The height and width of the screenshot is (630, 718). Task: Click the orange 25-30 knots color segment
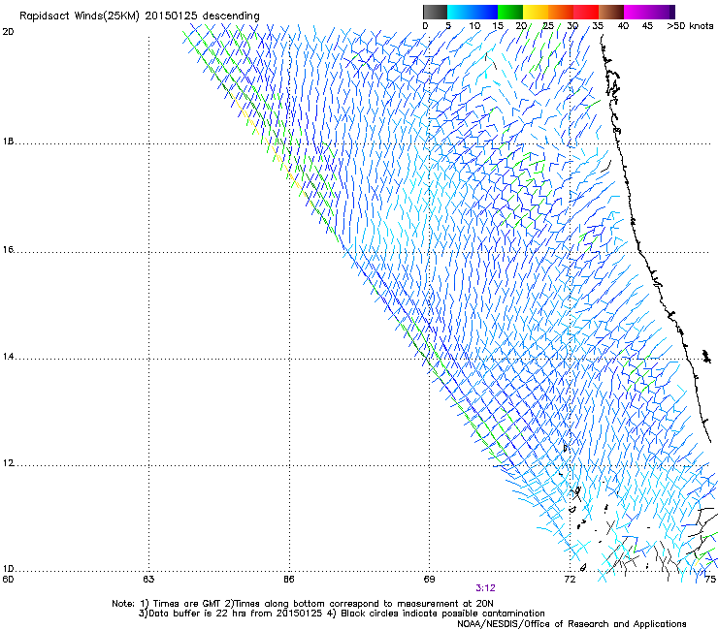(561, 12)
